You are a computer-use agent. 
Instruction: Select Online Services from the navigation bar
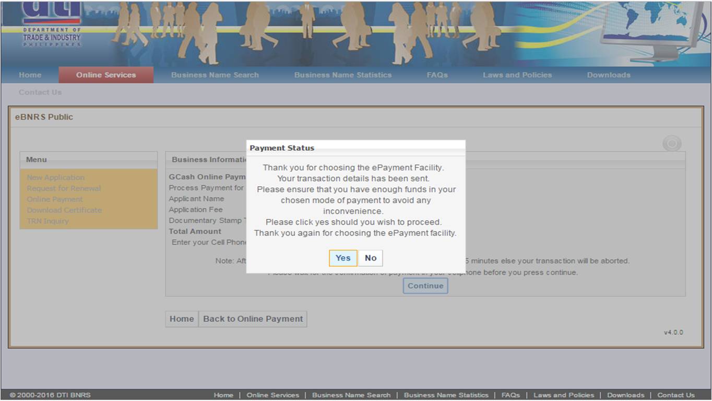pos(106,75)
